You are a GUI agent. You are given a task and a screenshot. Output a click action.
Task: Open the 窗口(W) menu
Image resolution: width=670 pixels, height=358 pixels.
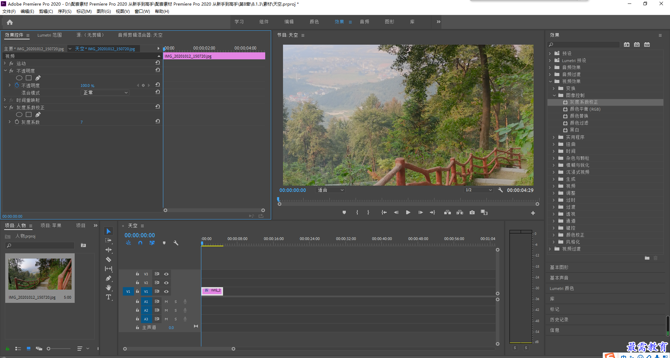(x=142, y=11)
